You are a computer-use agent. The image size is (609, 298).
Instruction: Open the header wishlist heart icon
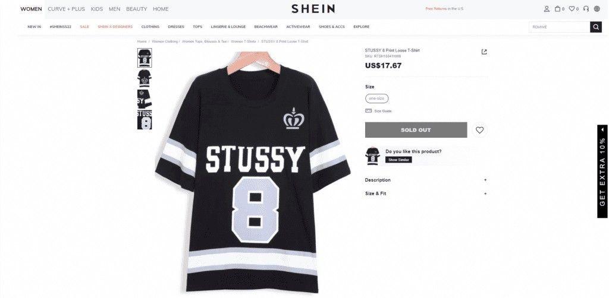click(x=572, y=9)
